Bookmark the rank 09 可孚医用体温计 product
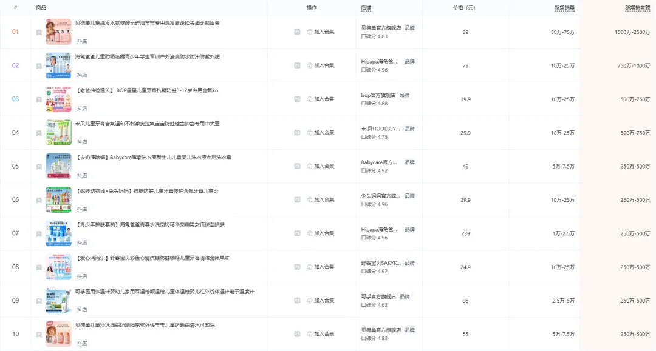Image resolution: width=656 pixels, height=351 pixels. click(39, 301)
